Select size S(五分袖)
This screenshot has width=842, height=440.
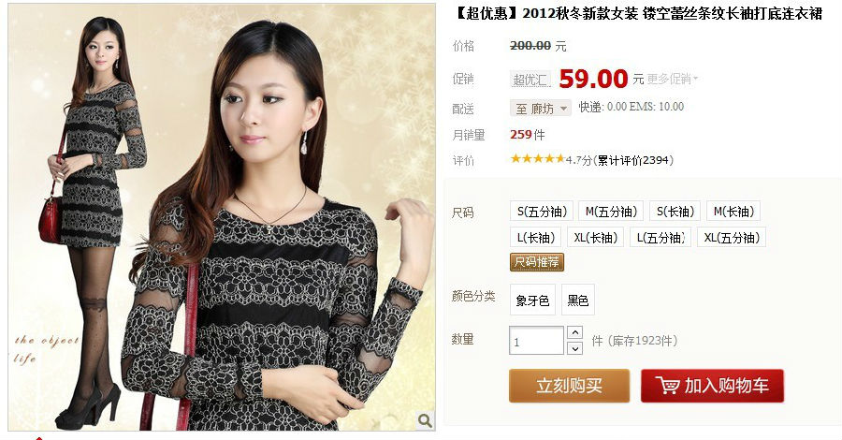pyautogui.click(x=542, y=212)
